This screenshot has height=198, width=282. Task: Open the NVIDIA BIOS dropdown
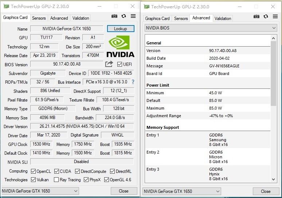[x=211, y=28]
